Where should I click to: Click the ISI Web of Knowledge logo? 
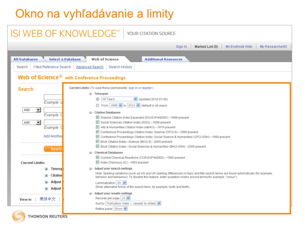pyautogui.click(x=65, y=33)
